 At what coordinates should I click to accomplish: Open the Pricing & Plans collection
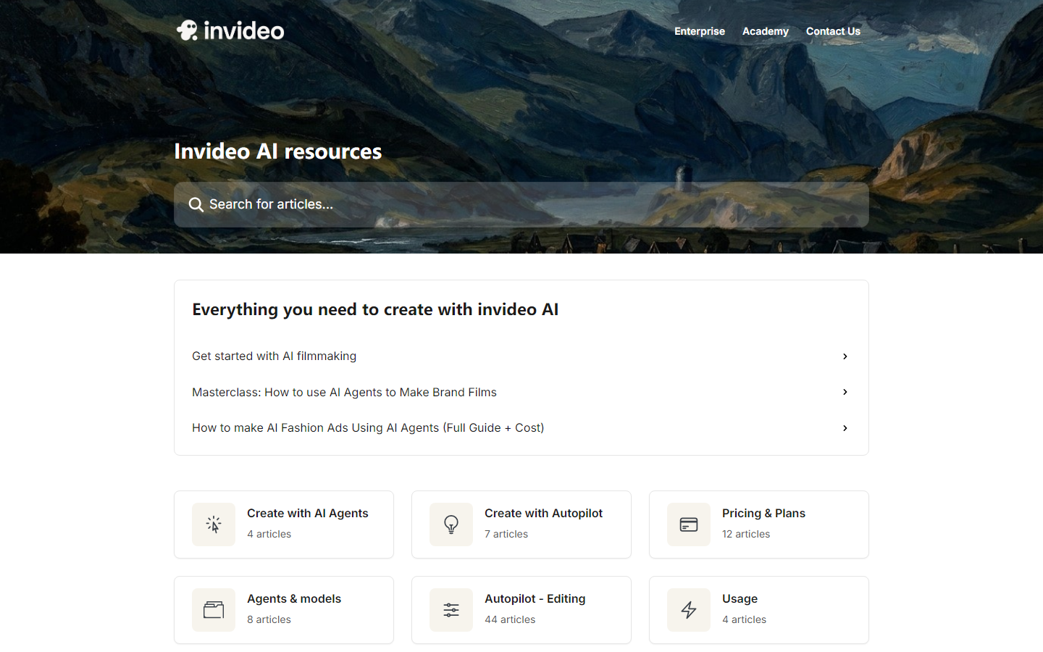coord(759,524)
